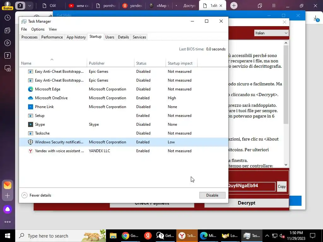The width and height of the screenshot is (323, 242).
Task: Open the Task Manager Options menu
Action: coord(38,29)
